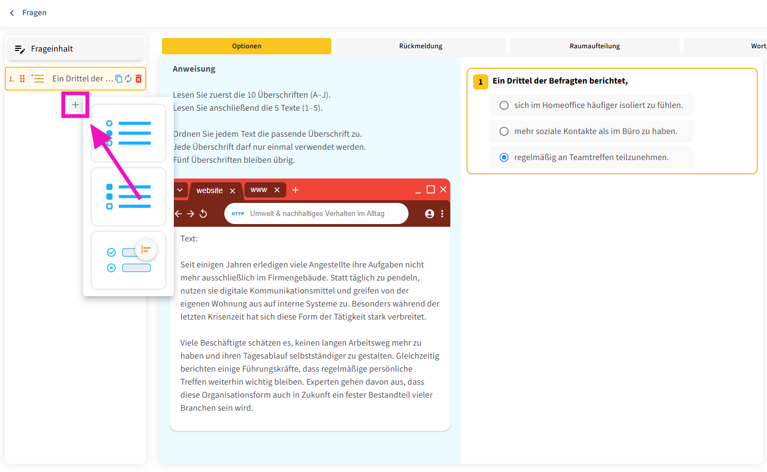The image size is (767, 472).
Task: Expand the tab list chevron left of website tab
Action: [180, 190]
